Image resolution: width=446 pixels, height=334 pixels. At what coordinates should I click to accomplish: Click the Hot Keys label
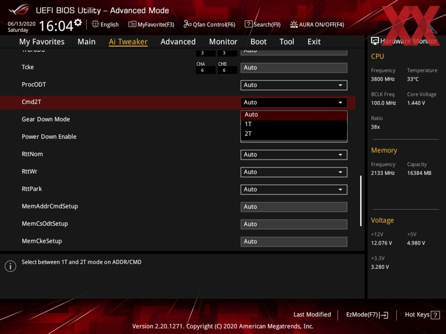click(x=417, y=315)
